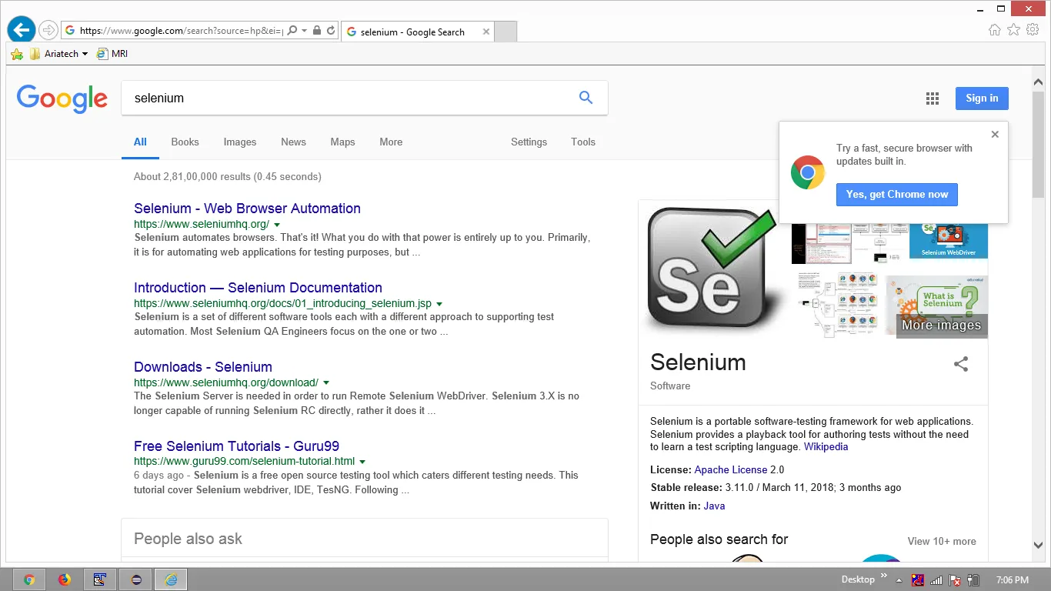Dismiss the Chrome promo with its X

[x=995, y=134]
